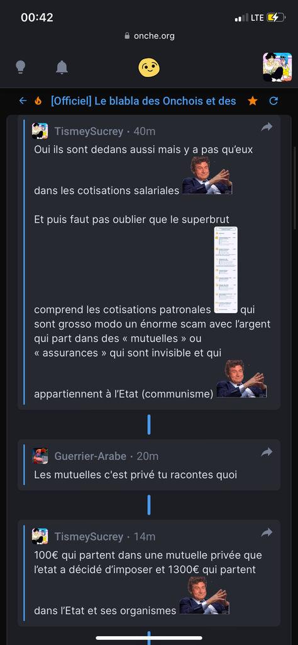Tap the lightbulb icon in top bar
Viewport: 298px width, 645px height.
point(20,67)
